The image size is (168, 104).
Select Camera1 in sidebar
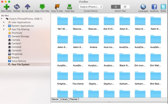pyautogui.click(x=16, y=43)
